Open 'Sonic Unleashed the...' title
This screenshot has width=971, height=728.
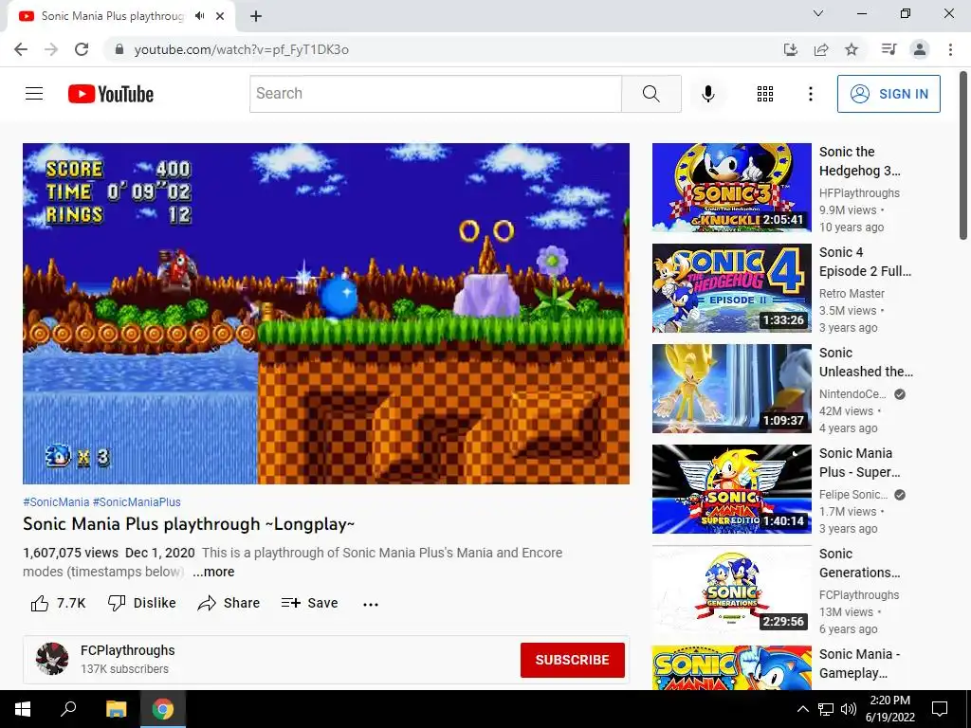(x=866, y=362)
